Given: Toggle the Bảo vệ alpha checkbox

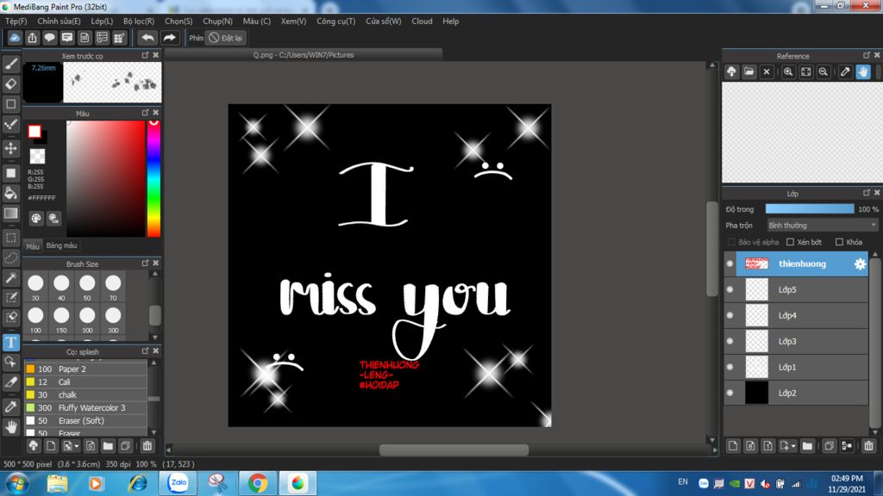Looking at the screenshot, I should 731,242.
